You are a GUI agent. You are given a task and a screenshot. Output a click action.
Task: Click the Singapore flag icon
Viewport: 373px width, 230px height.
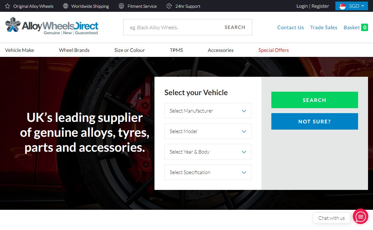coord(343,6)
